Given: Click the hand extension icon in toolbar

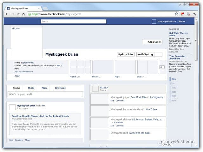Looking at the screenshot, I should [188, 14].
